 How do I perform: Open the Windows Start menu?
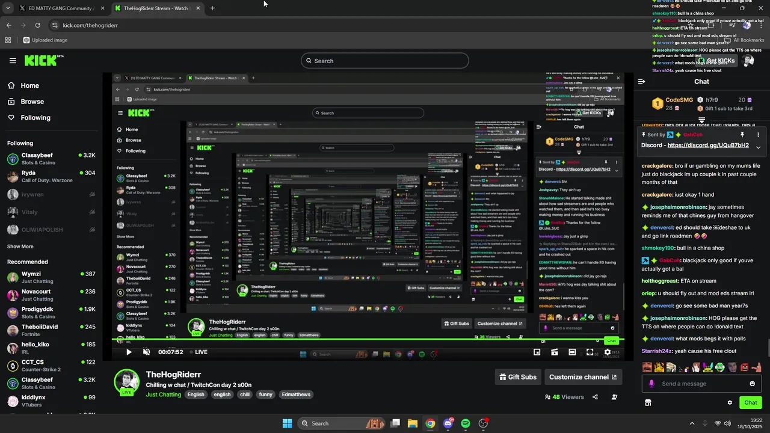tap(288, 423)
